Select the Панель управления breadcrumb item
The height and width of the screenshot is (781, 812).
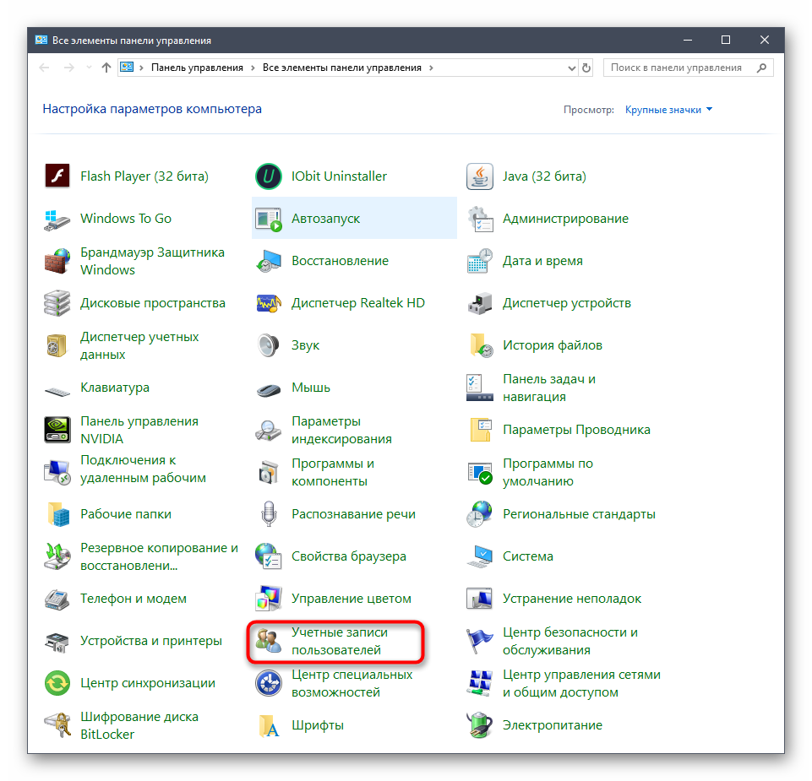pos(197,68)
